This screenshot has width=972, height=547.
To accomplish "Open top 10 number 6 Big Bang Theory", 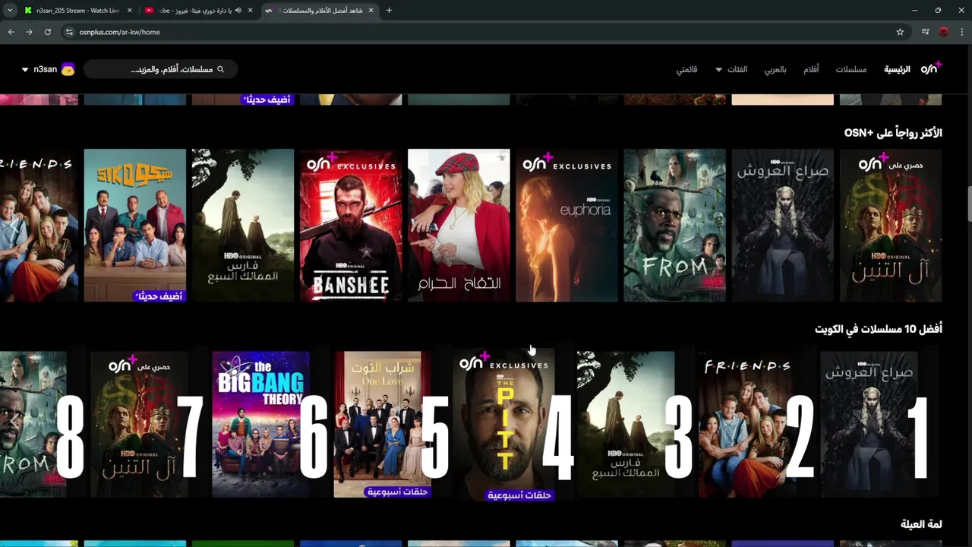I will [270, 424].
